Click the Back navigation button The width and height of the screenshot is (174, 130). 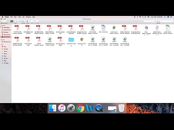tap(2, 21)
